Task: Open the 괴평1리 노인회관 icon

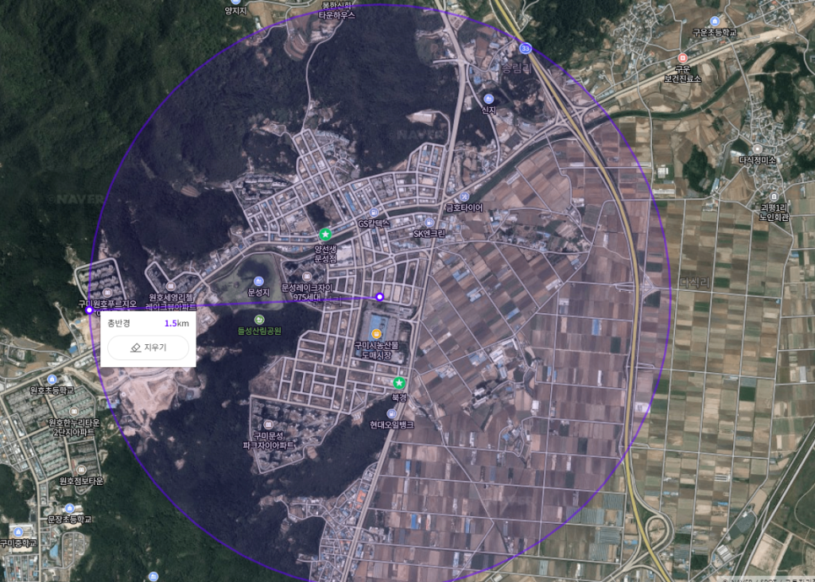Action: pyautogui.click(x=774, y=197)
